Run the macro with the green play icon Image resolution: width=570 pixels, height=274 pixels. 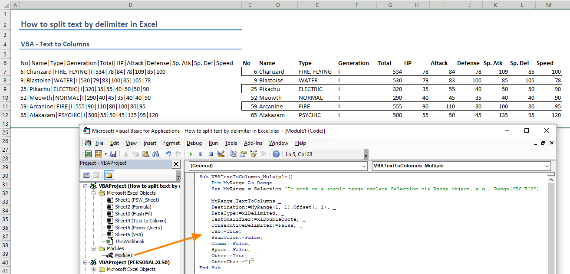[x=191, y=154]
